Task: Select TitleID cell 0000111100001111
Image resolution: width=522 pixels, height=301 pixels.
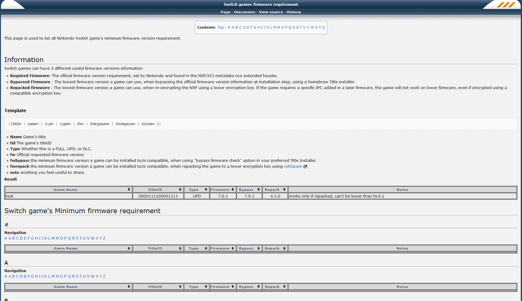Action: coord(158,196)
